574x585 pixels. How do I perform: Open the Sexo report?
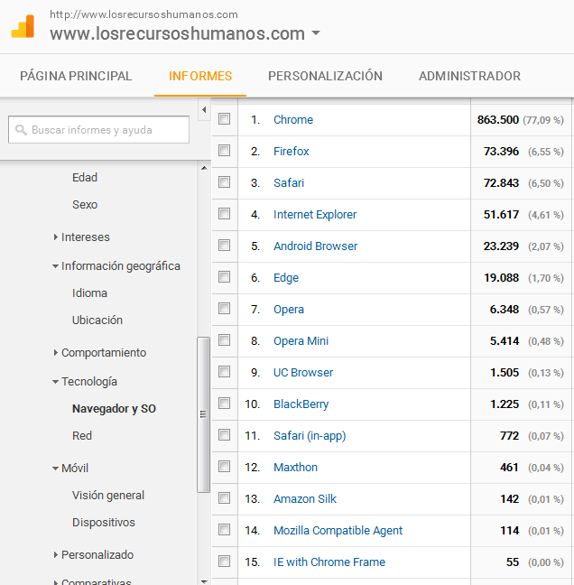point(85,204)
